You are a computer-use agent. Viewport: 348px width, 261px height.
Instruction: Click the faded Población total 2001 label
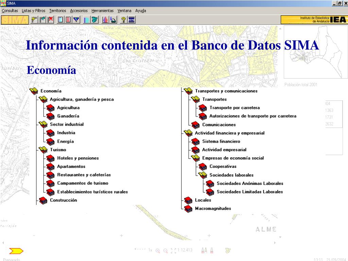click(x=301, y=85)
